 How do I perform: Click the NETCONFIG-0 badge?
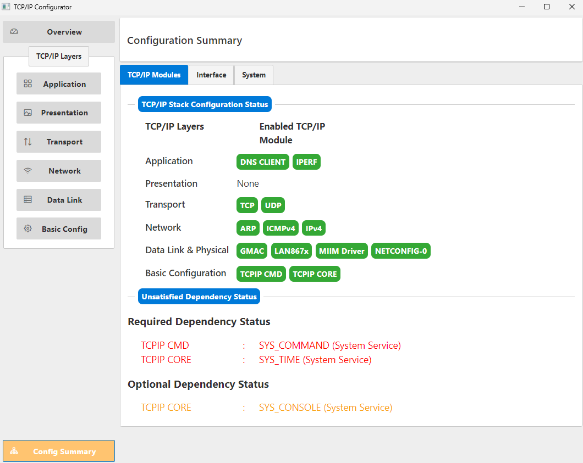400,251
